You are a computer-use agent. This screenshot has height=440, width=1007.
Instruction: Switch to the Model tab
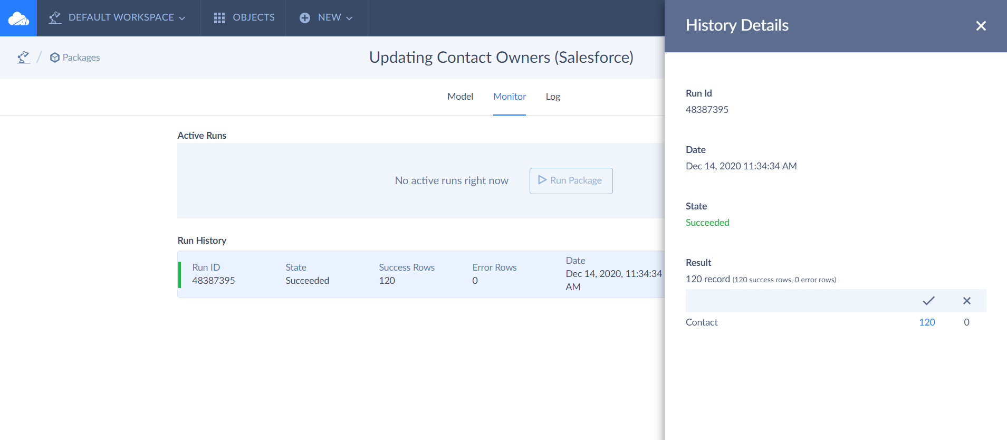[460, 97]
